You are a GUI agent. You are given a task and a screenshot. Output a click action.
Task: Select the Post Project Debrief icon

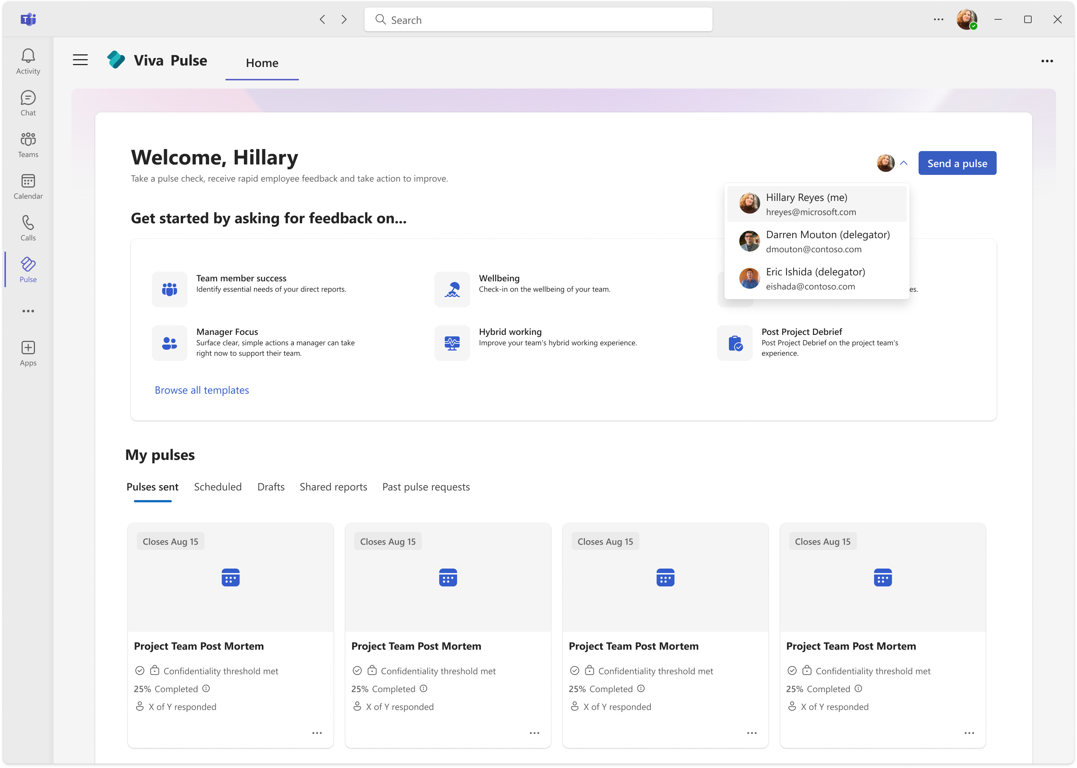734,342
